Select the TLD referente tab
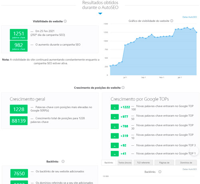Image resolution: width=200 pixels, height=184 pixels. pyautogui.click(x=143, y=162)
